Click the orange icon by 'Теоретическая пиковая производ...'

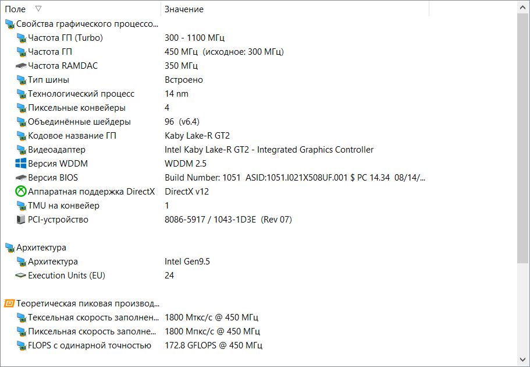click(9, 304)
